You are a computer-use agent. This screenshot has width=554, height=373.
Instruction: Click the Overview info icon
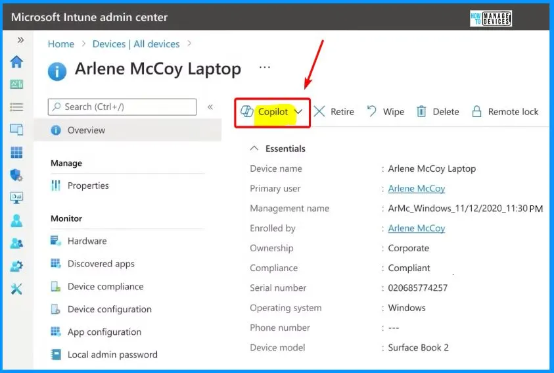pos(56,130)
